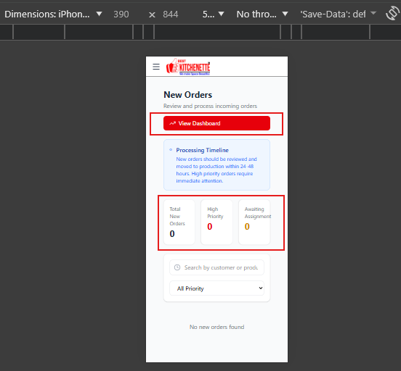Click the View Dashboard button
The image size is (401, 371).
(216, 123)
